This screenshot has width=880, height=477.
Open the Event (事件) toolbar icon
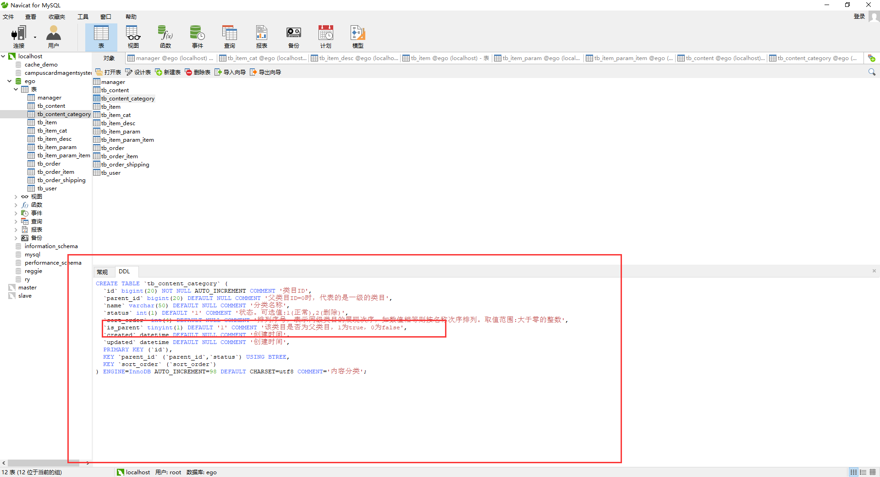coord(198,37)
